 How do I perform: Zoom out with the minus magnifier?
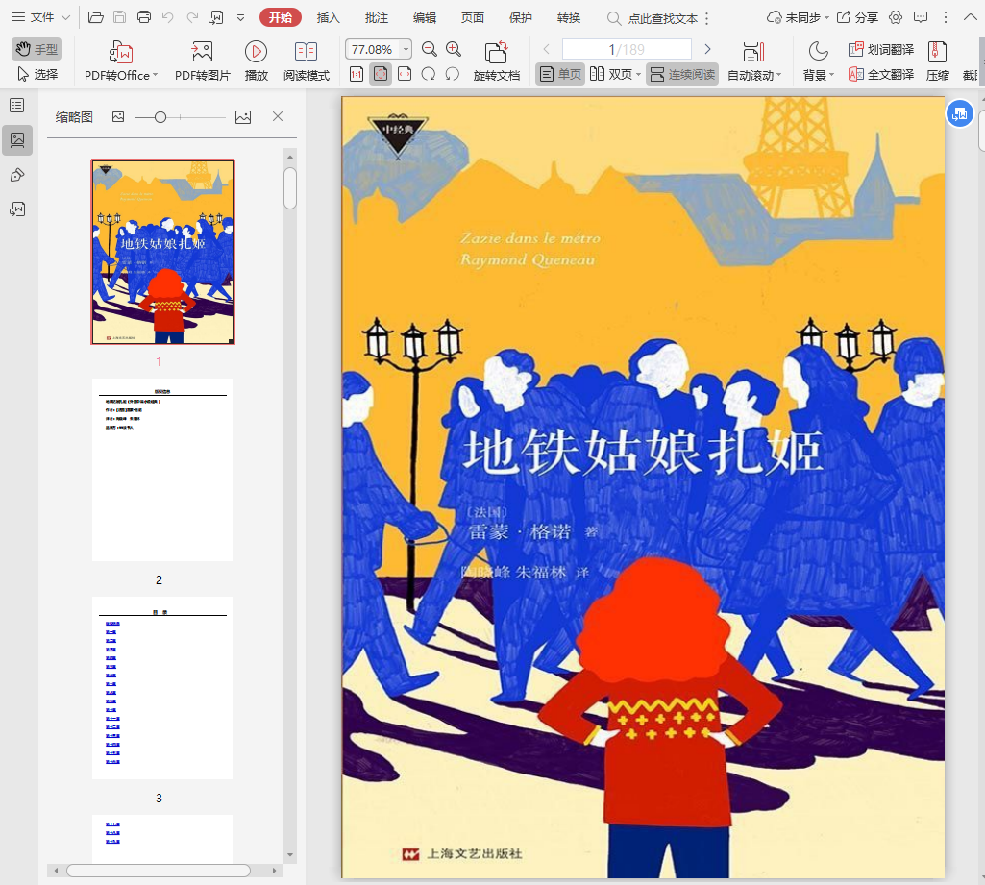coord(429,49)
